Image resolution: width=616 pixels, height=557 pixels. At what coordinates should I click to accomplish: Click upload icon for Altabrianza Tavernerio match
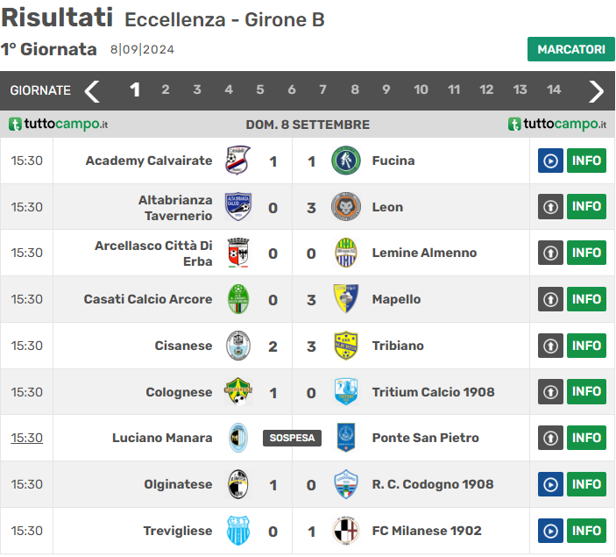point(550,207)
